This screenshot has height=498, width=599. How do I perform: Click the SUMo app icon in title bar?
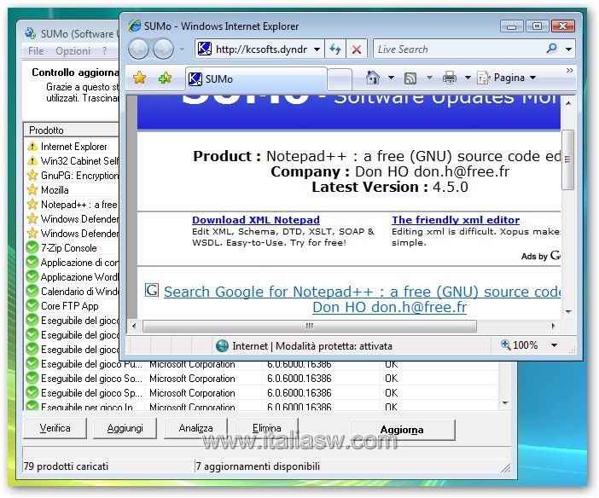click(x=31, y=33)
